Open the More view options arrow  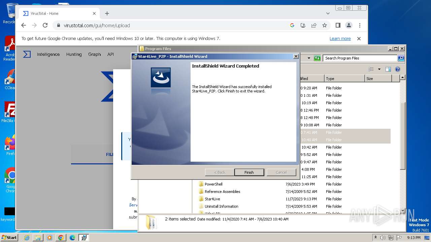point(379,69)
